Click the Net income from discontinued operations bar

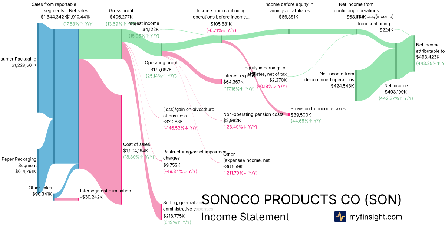click(356, 85)
